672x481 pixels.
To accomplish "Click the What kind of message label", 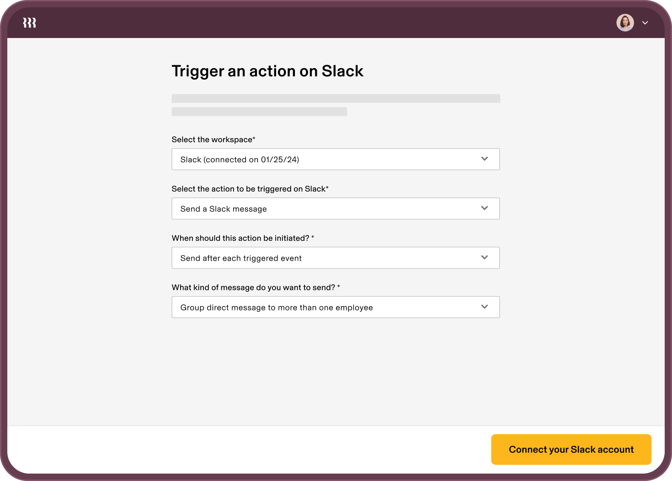I will tap(256, 288).
